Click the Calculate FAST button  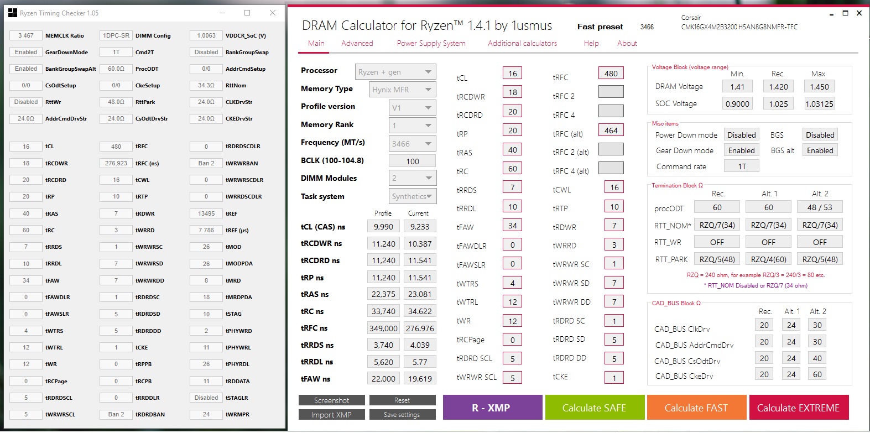696,408
